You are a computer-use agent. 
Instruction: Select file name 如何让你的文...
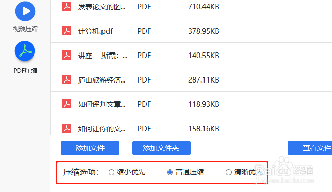[x=102, y=128]
